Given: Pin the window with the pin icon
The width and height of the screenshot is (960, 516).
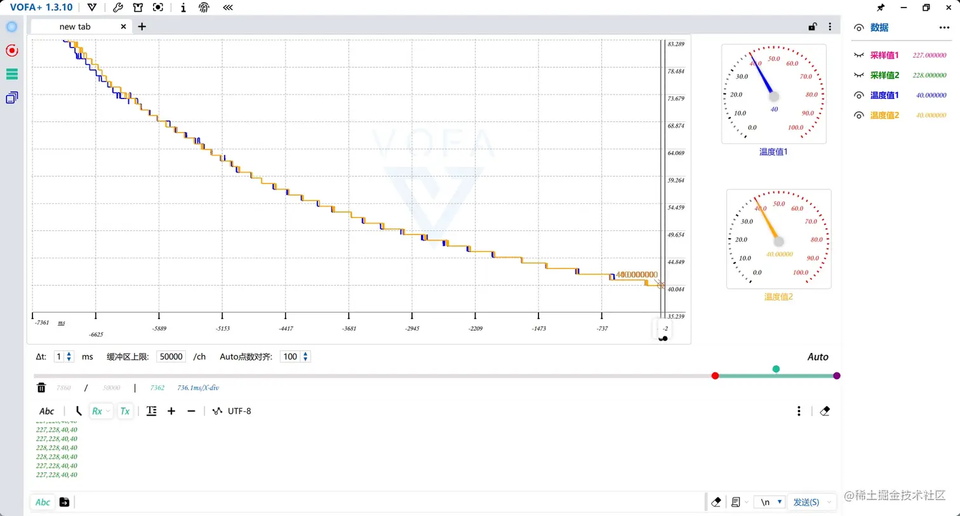Looking at the screenshot, I should [881, 8].
